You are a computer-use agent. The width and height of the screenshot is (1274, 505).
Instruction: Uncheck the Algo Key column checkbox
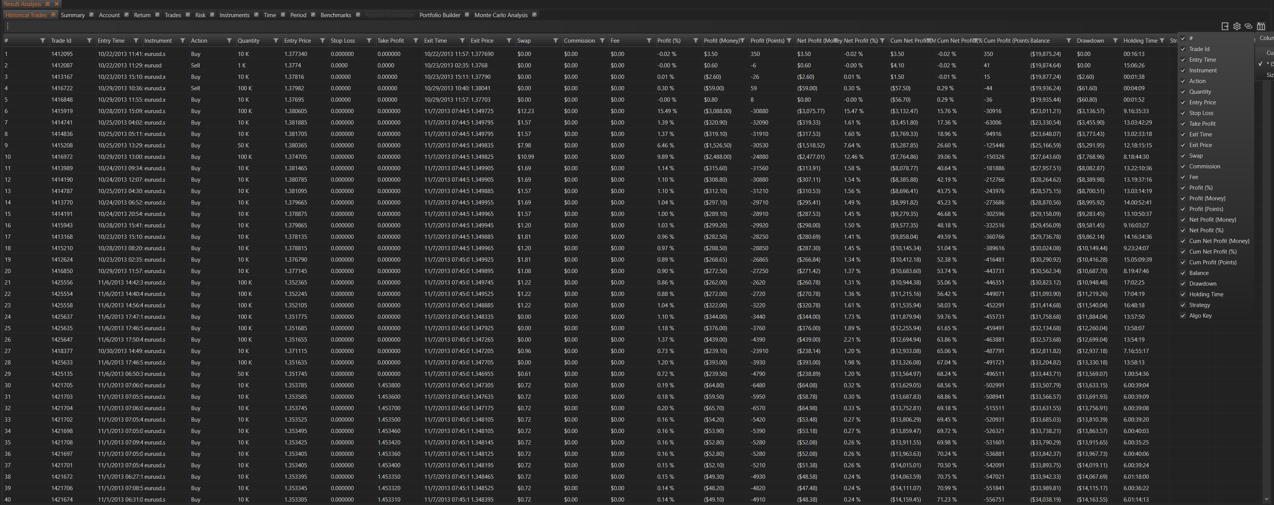pos(1183,316)
